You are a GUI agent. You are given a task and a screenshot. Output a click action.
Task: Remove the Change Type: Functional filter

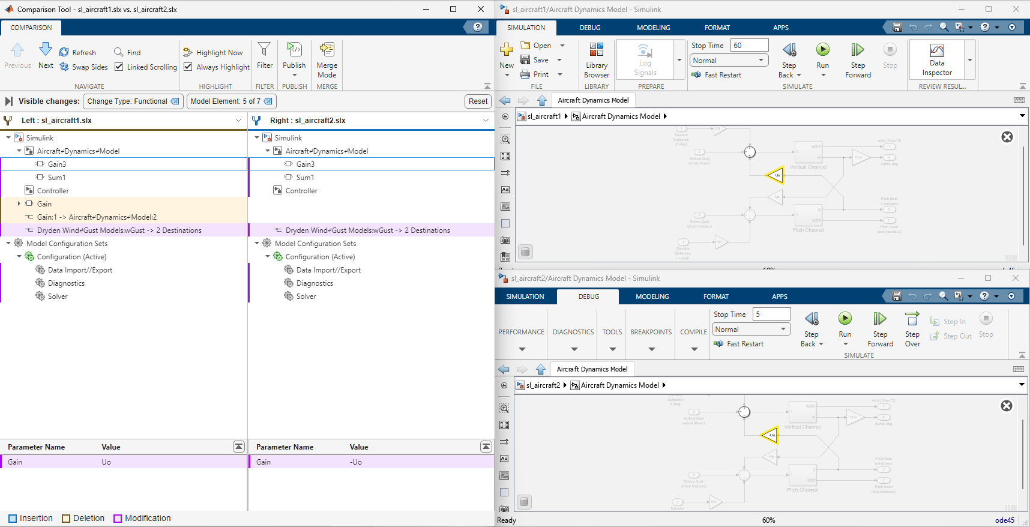tap(175, 101)
